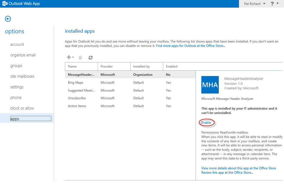Select site mailboxes in options menu

[x=22, y=76]
